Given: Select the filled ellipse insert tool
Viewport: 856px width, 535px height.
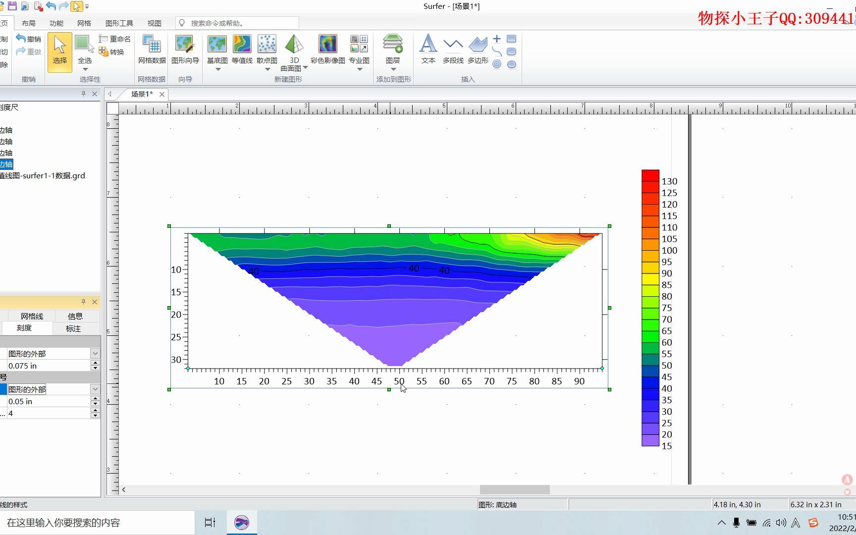Looking at the screenshot, I should 512,64.
